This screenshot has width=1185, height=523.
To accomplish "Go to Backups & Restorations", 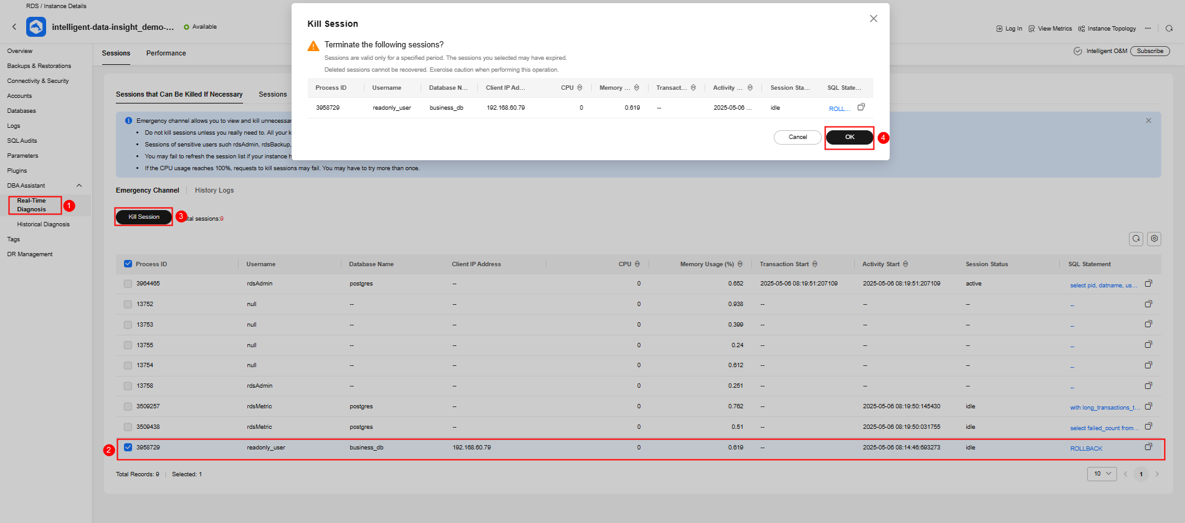I will tap(39, 66).
